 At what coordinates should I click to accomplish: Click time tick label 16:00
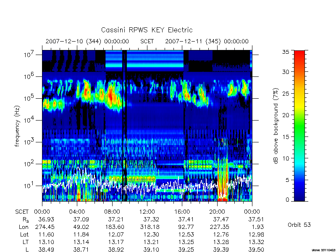[182, 212]
